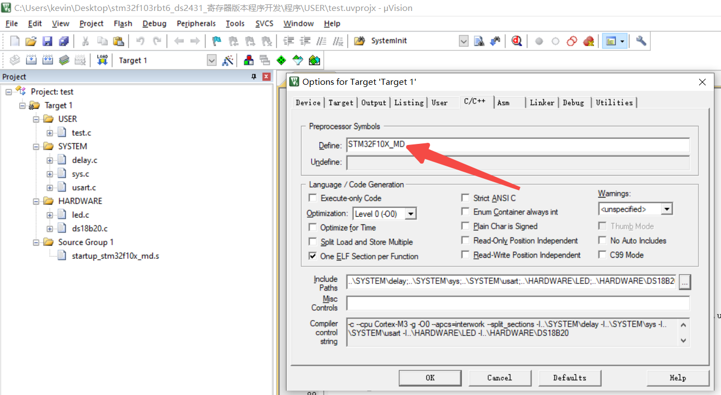The image size is (721, 395).
Task: Enable Execute-only Code checkbox
Action: tap(313, 198)
